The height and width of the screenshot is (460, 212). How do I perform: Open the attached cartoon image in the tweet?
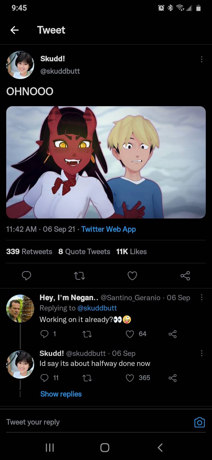pos(106,162)
